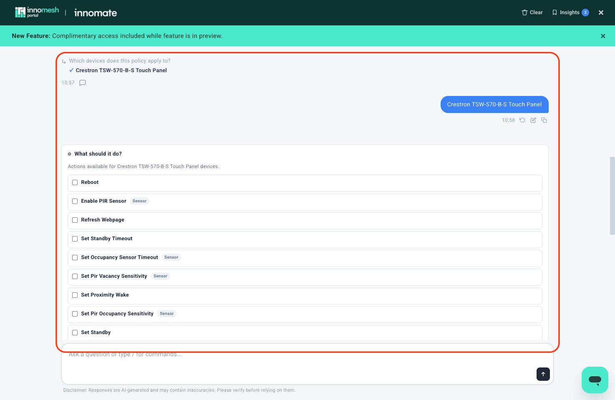Check Set Occupancy Sensor Timeout
This screenshot has width=615, height=400.
pos(75,257)
